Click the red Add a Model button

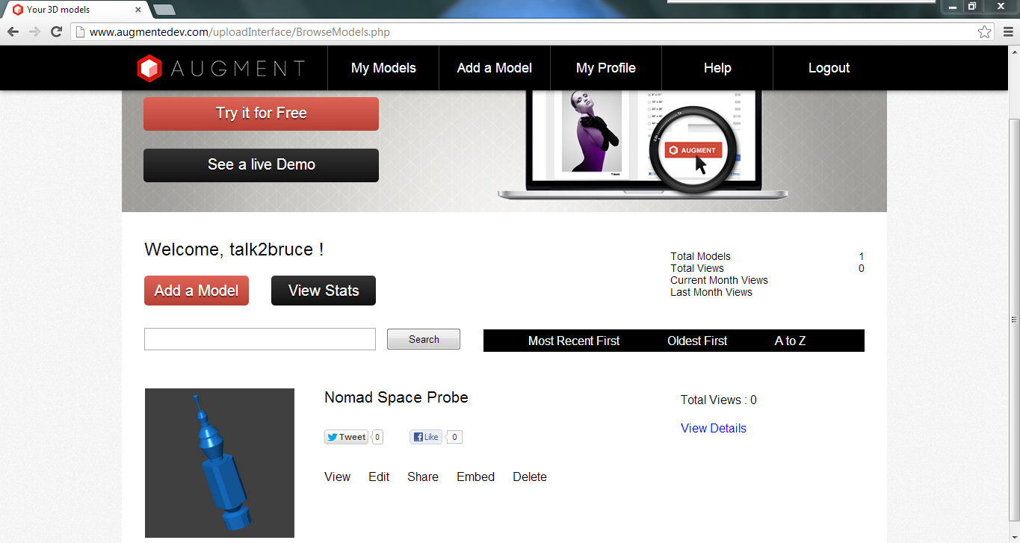[x=196, y=291]
